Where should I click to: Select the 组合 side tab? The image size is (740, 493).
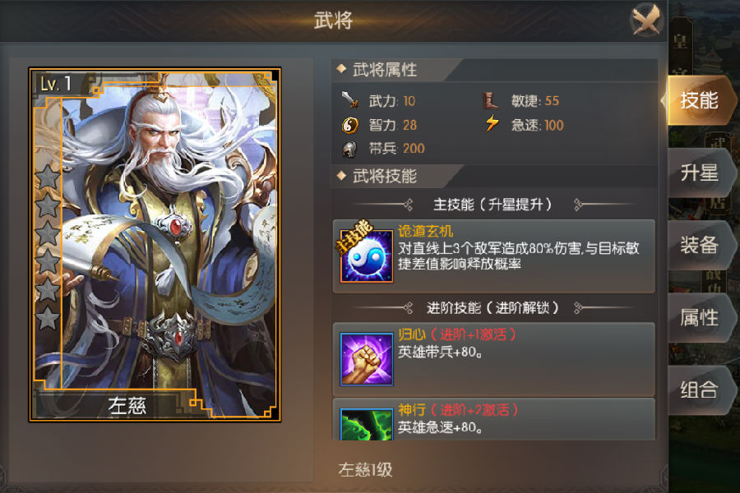pyautogui.click(x=700, y=390)
